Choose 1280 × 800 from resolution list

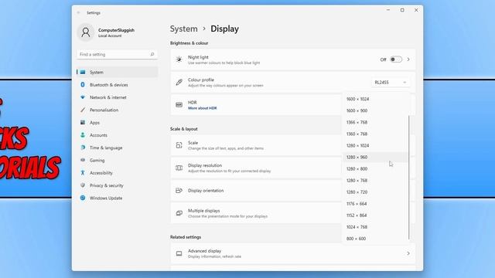coord(375,169)
